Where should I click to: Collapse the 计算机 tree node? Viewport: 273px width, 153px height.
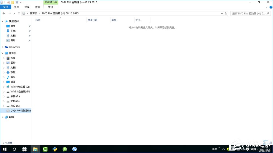[2, 53]
